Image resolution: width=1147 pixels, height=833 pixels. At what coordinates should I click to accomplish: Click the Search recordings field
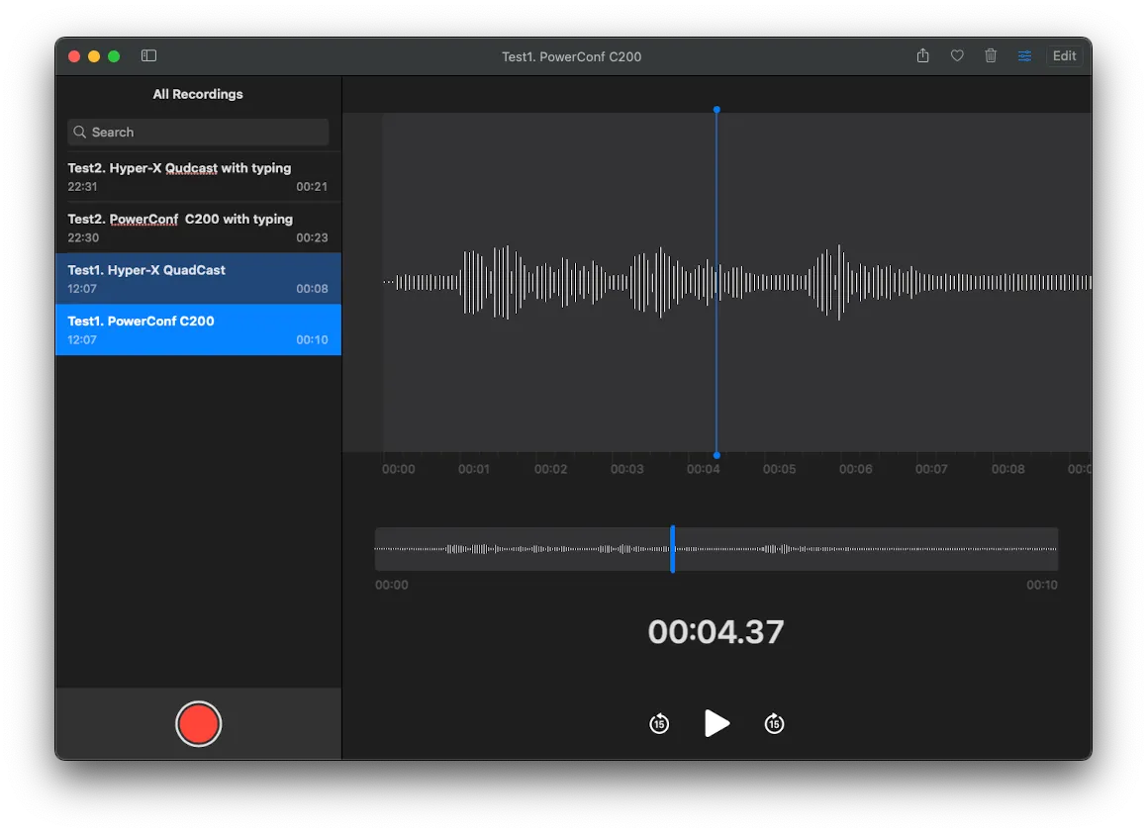[x=198, y=133]
